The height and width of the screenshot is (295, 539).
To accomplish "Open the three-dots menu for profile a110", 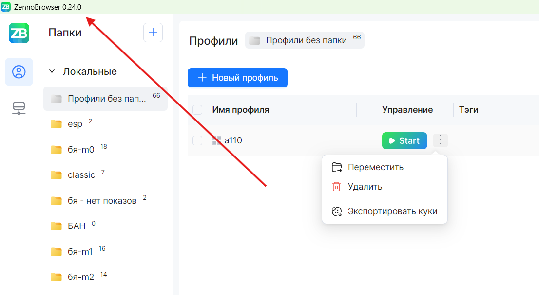I will [x=440, y=140].
